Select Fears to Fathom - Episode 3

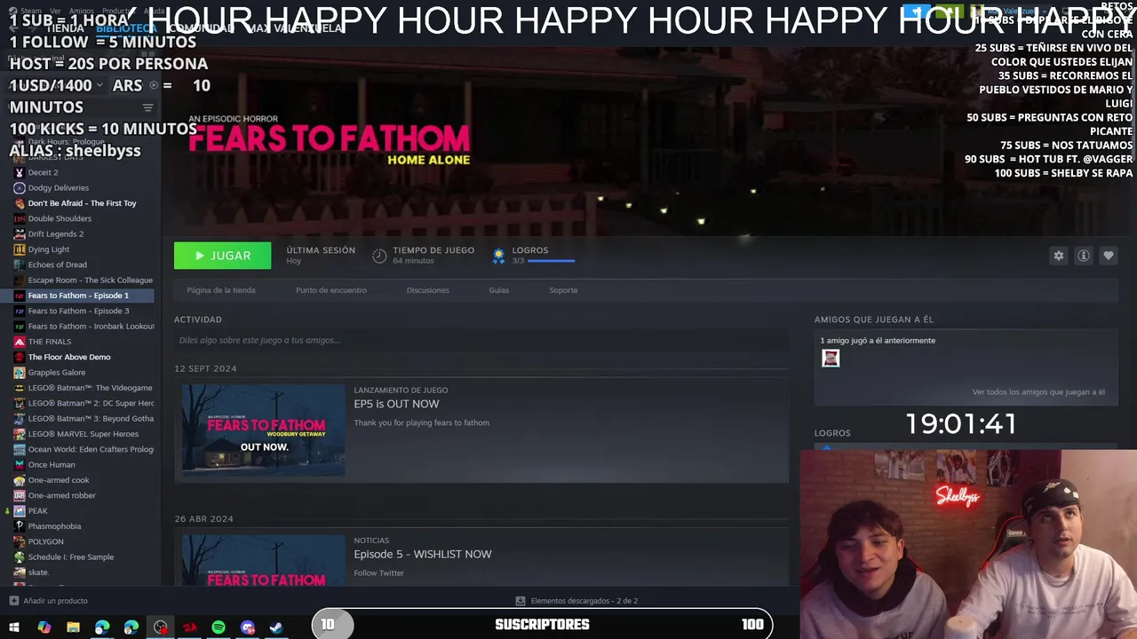point(78,311)
